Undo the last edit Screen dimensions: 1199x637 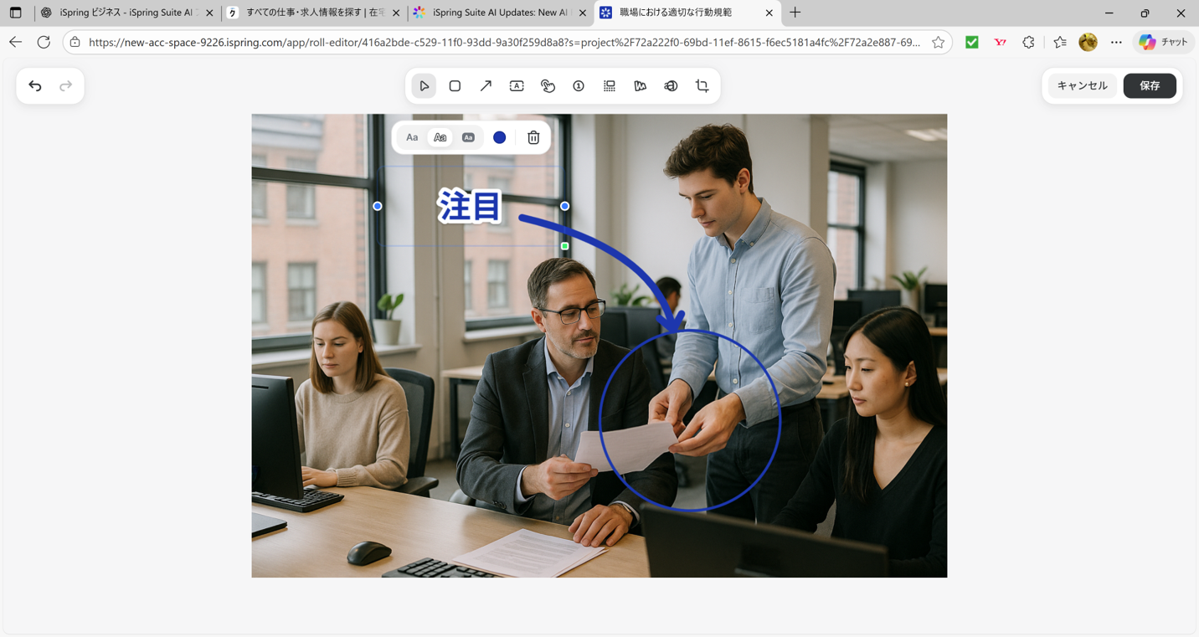coord(34,85)
